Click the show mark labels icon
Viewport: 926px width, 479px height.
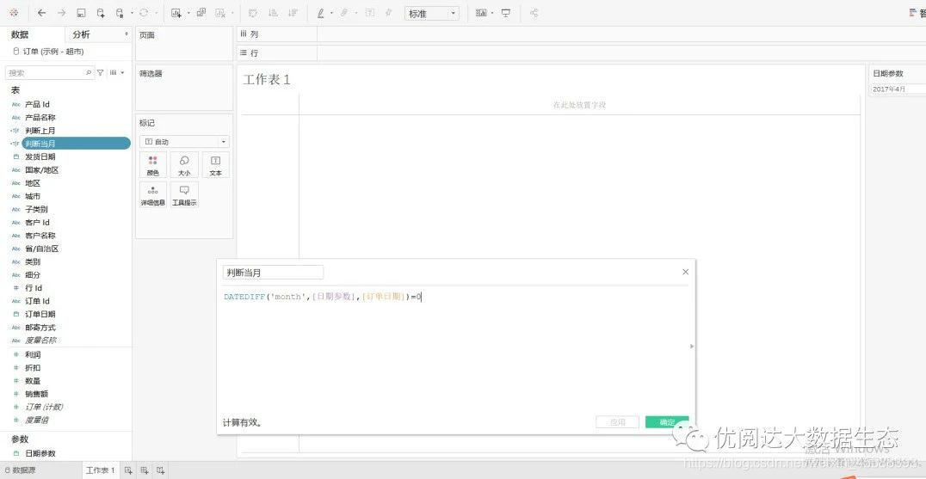pyautogui.click(x=370, y=12)
